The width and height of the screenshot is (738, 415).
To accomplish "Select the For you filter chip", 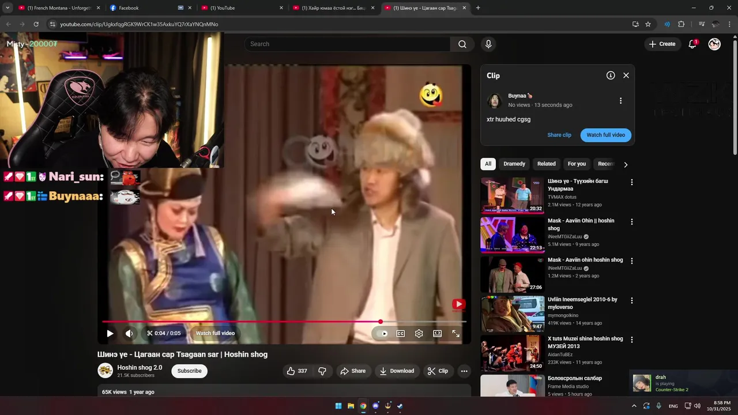I will coord(577,164).
